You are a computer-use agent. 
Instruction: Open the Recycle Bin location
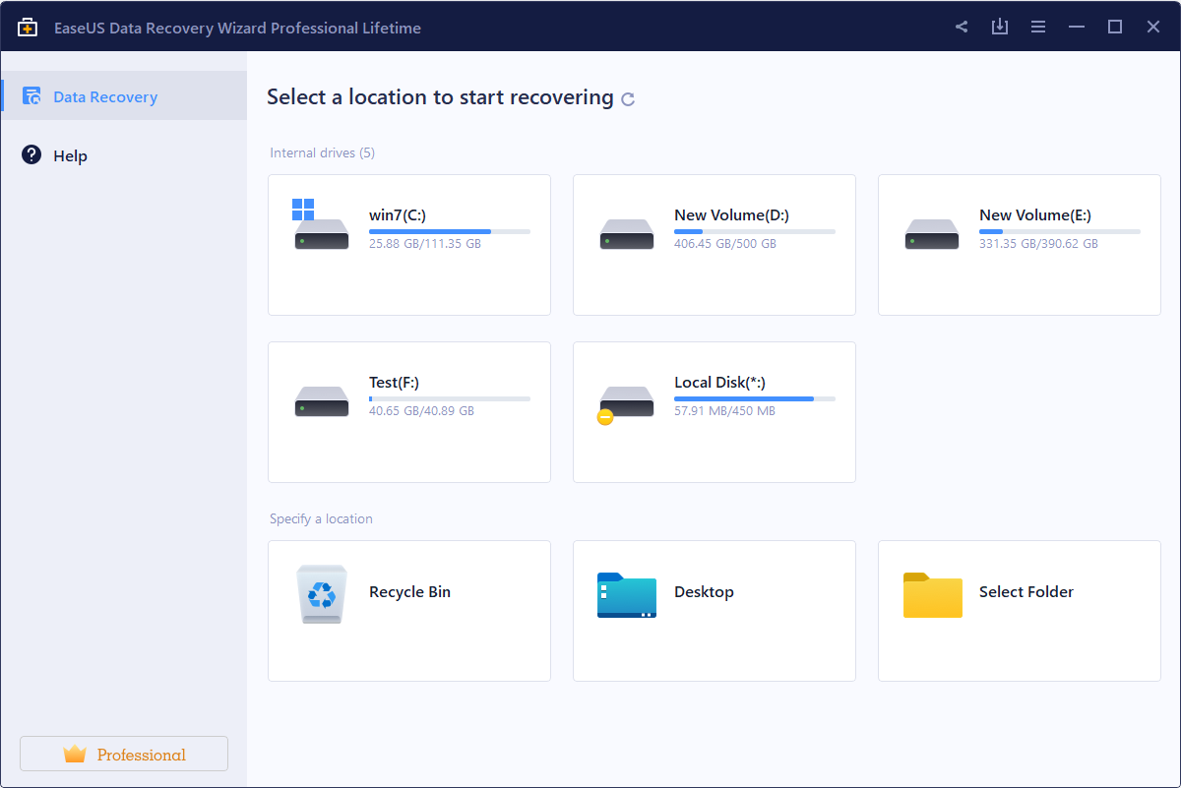[x=408, y=610]
